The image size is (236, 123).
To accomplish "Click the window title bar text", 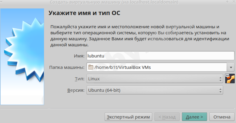I will tap(114, 2).
